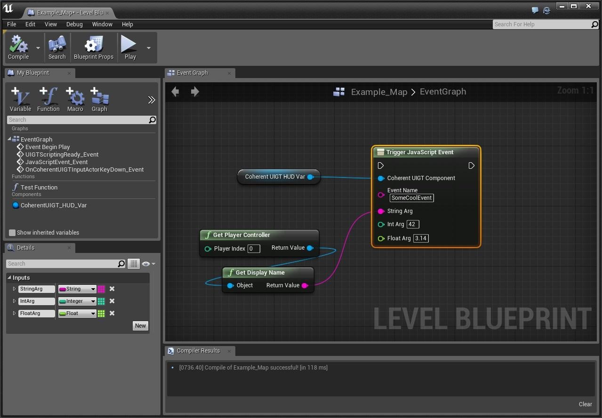This screenshot has height=418, width=602.
Task: Add a new Variable to blueprint
Action: [20, 99]
